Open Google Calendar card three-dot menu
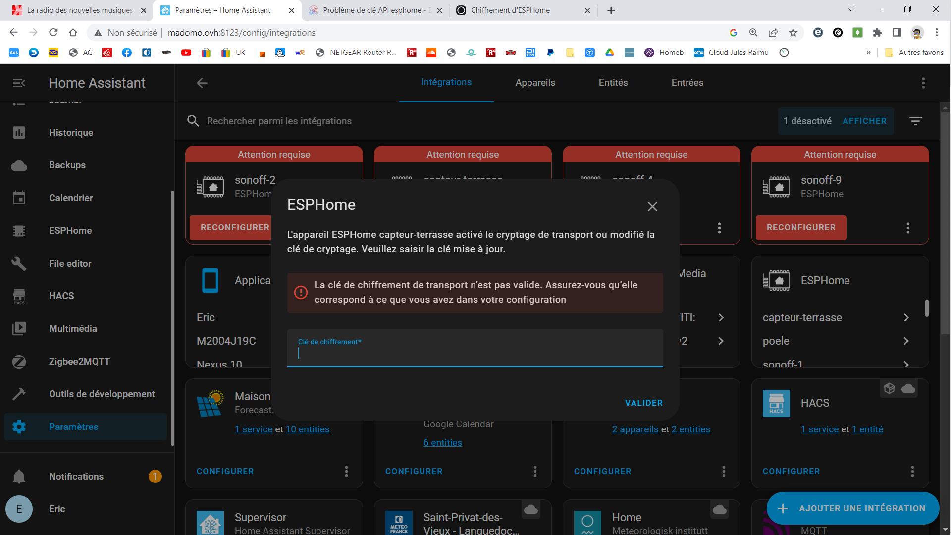The width and height of the screenshot is (951, 535). click(535, 471)
